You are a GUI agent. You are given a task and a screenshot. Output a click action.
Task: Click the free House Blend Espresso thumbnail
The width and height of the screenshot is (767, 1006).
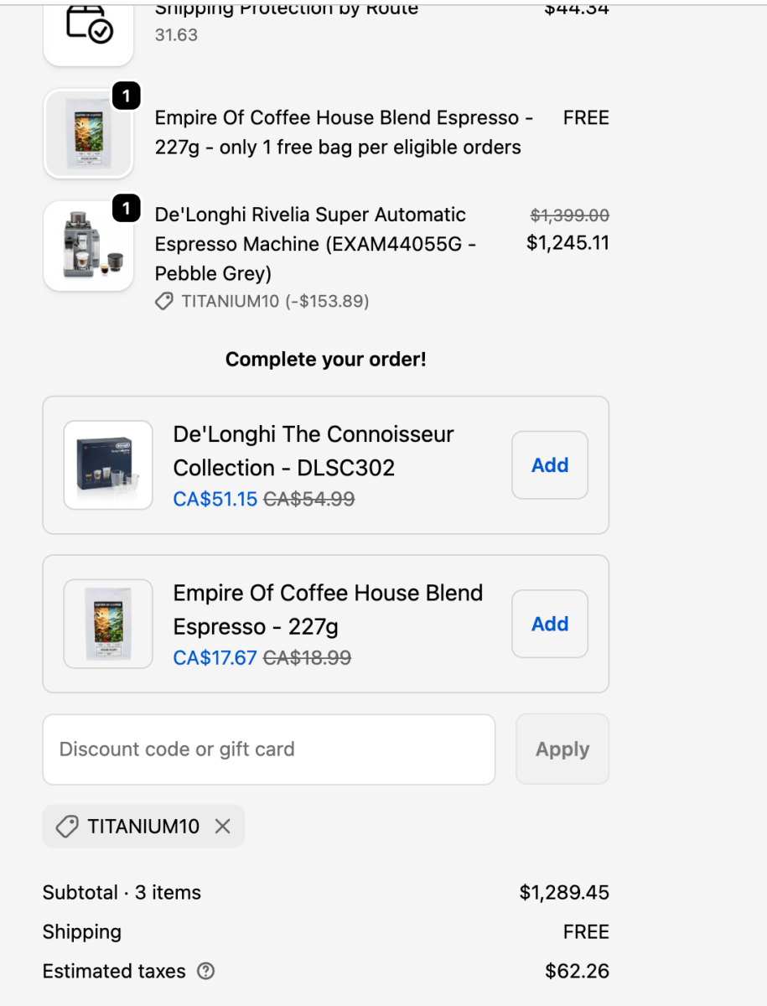point(88,135)
